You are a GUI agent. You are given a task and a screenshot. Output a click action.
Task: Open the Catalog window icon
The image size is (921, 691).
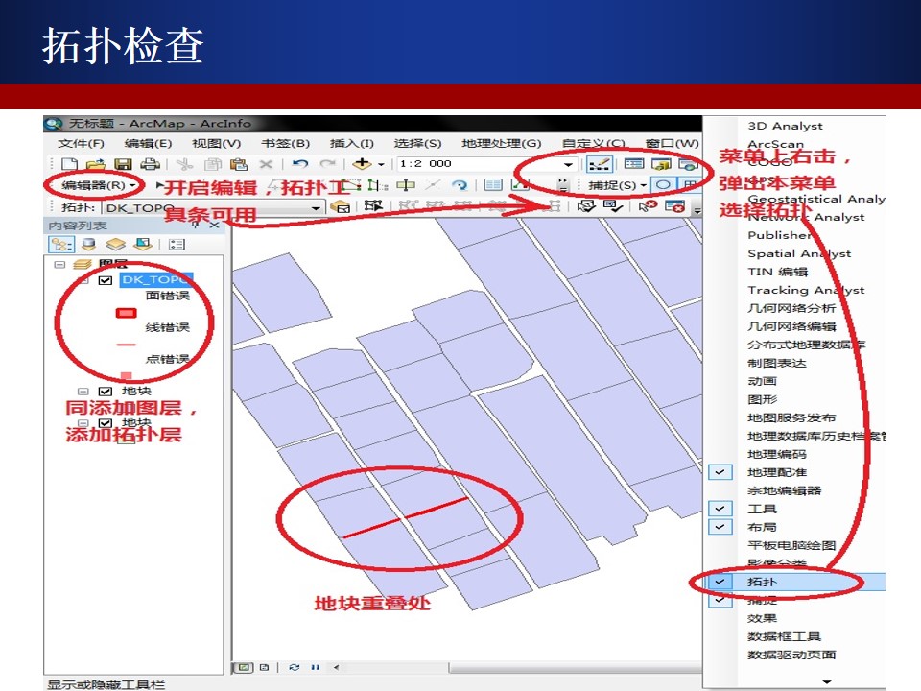[x=661, y=164]
